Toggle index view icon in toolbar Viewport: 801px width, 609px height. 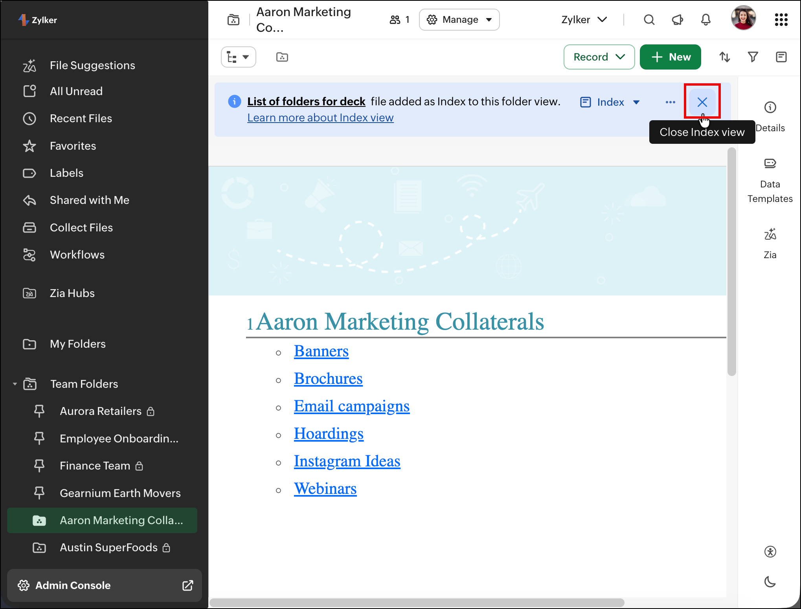781,57
